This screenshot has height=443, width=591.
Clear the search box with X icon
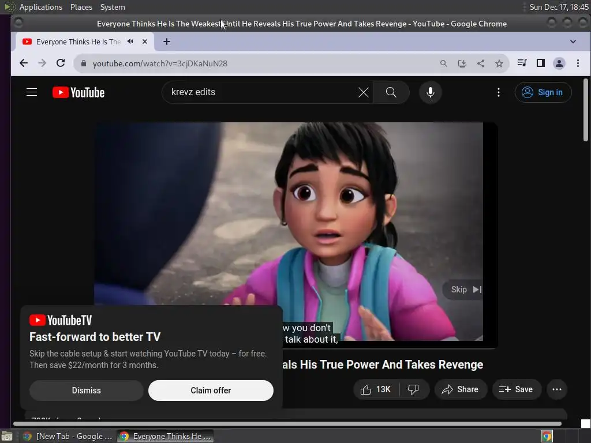[x=364, y=92]
